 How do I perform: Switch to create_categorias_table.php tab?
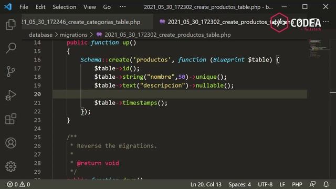pyautogui.click(x=87, y=22)
